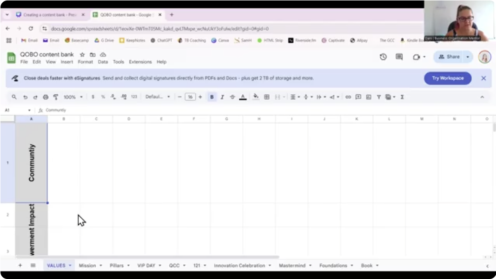Open the Extensions menu

(140, 62)
